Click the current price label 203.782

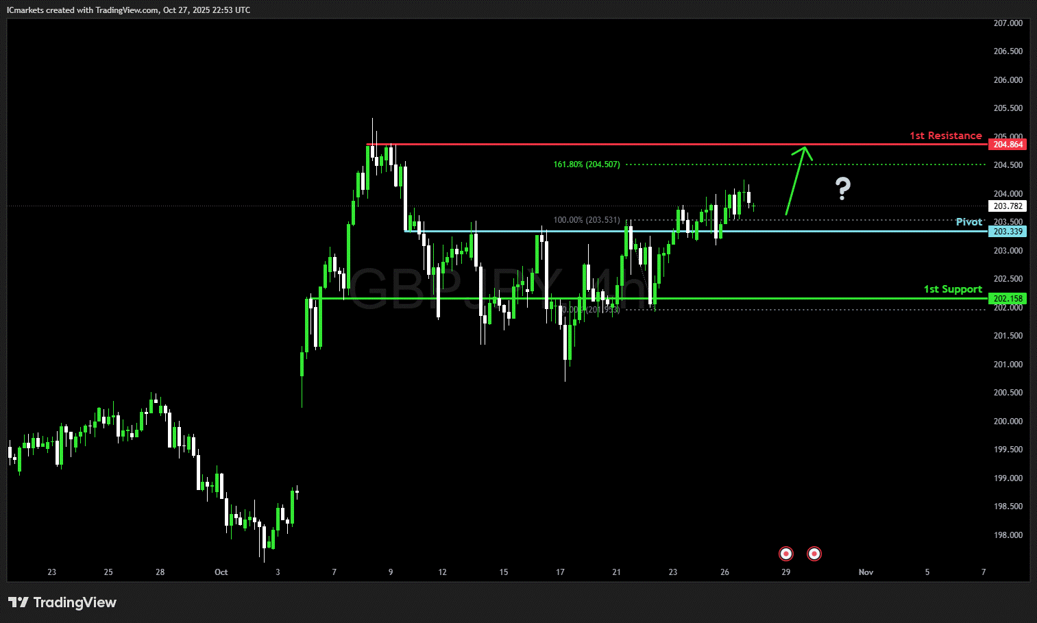1008,206
